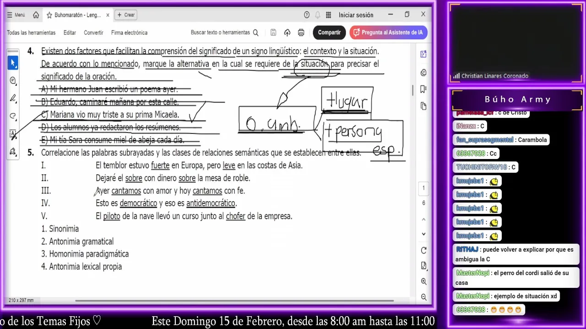
Task: Click option A) Mi hermano Juan
Action: pyautogui.click(x=109, y=89)
